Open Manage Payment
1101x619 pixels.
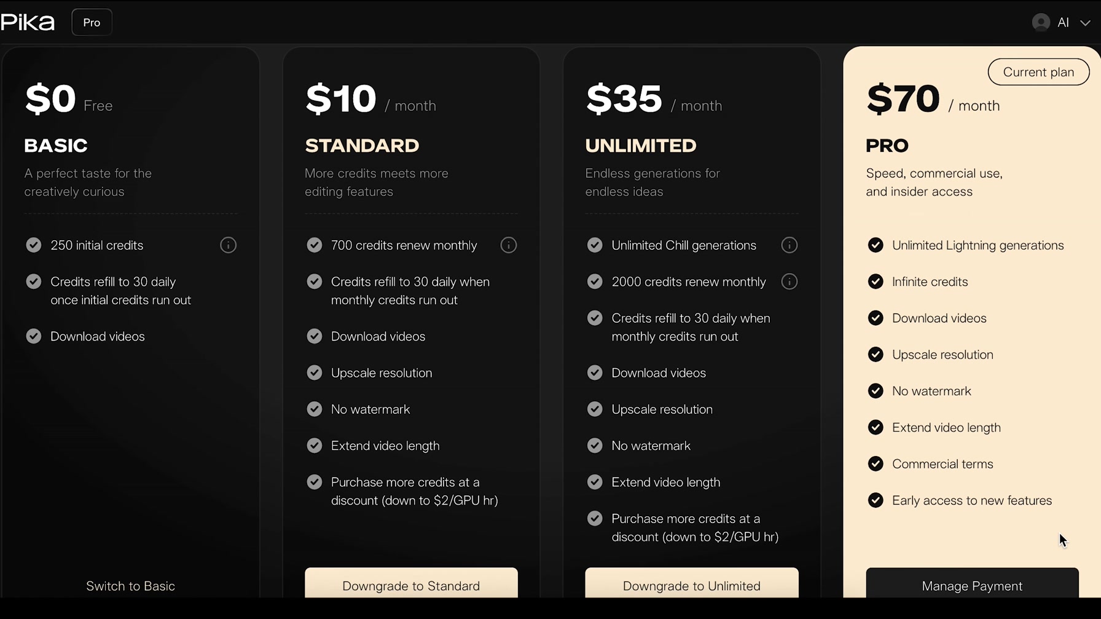coord(972,583)
